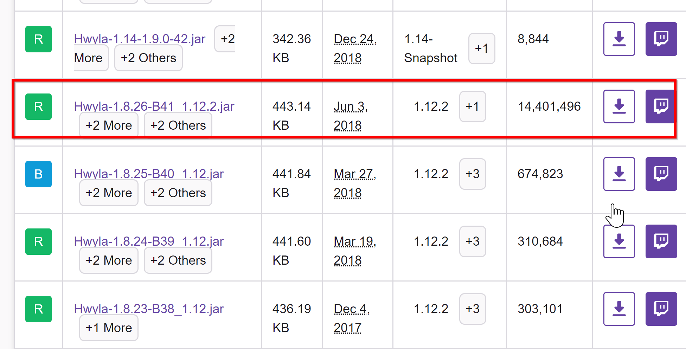Viewport: 686px width, 349px height.
Task: Show +3 game versions for Hwyla-1.8.24-B39
Action: (x=472, y=241)
